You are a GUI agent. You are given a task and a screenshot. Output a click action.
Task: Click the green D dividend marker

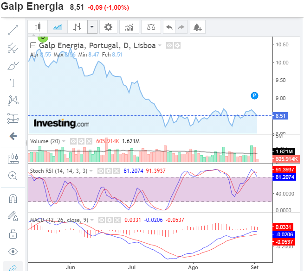43,38
